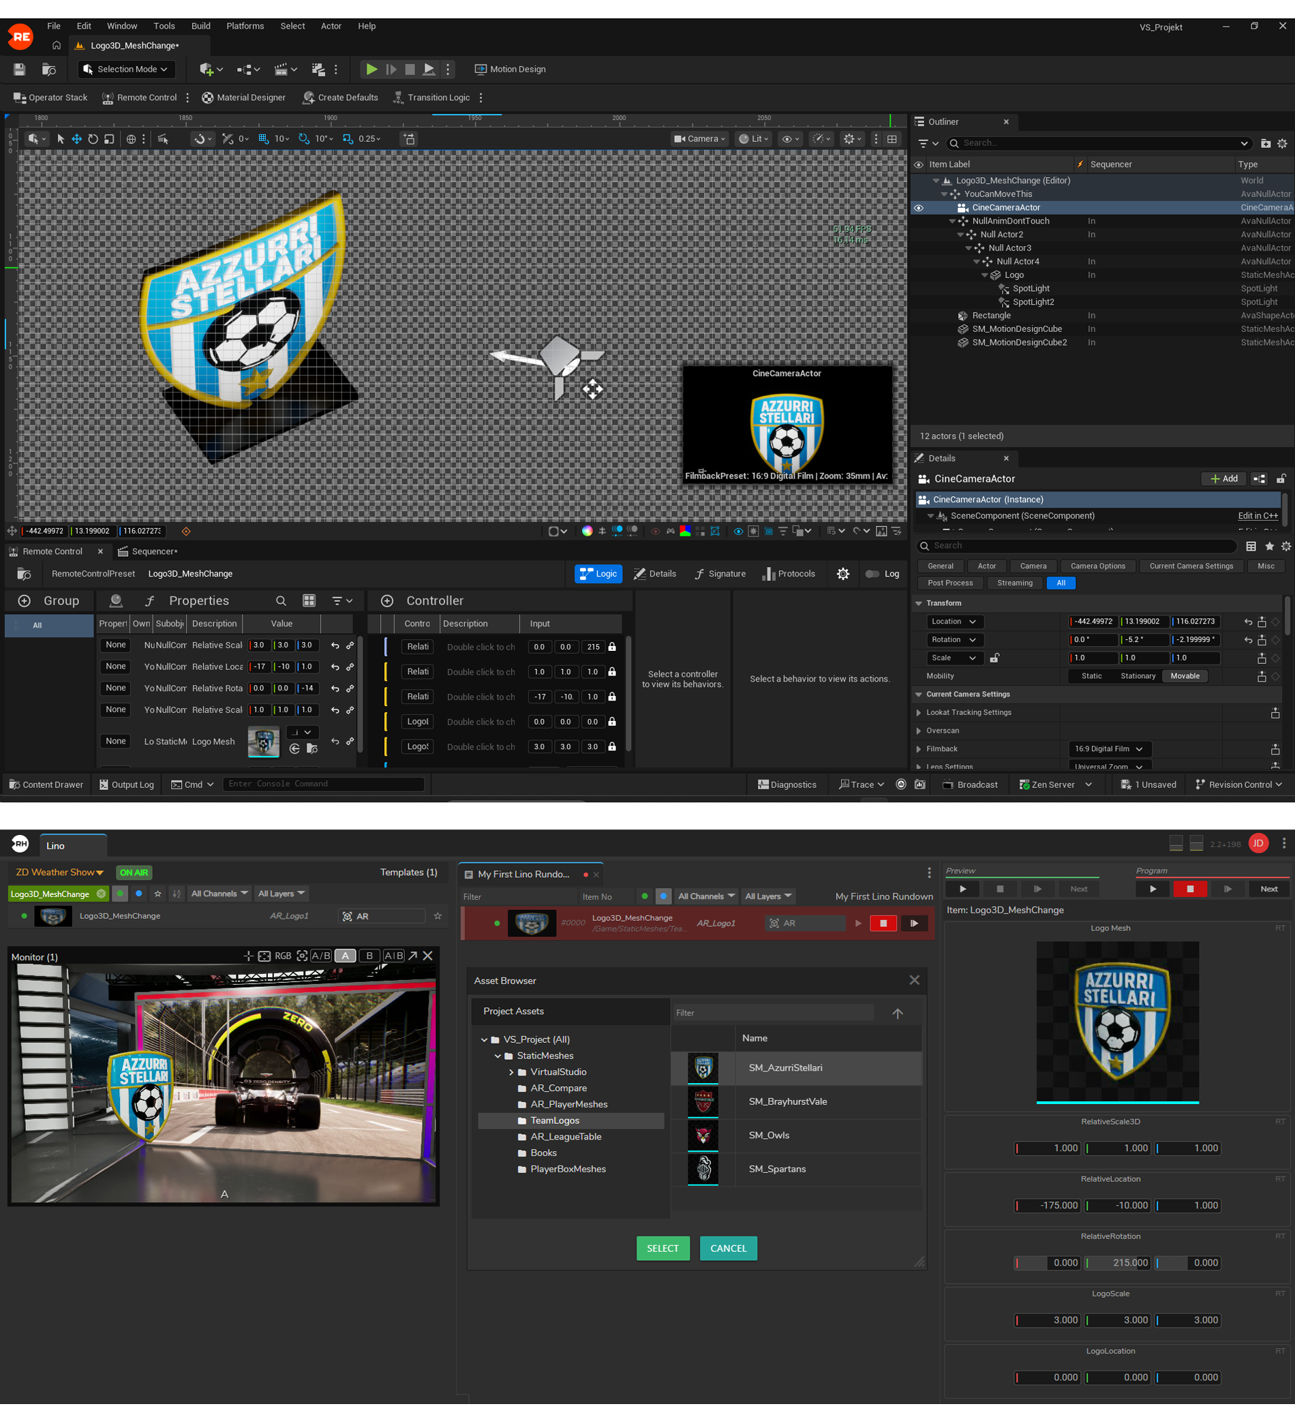Click the viewport four-pane layout grid icon
The height and width of the screenshot is (1419, 1295).
point(892,138)
